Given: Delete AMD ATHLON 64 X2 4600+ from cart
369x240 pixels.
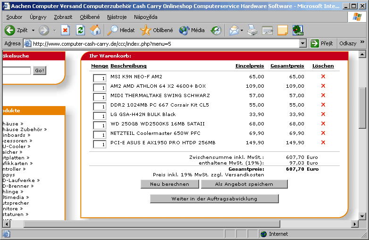Looking at the screenshot, I should click(x=323, y=86).
